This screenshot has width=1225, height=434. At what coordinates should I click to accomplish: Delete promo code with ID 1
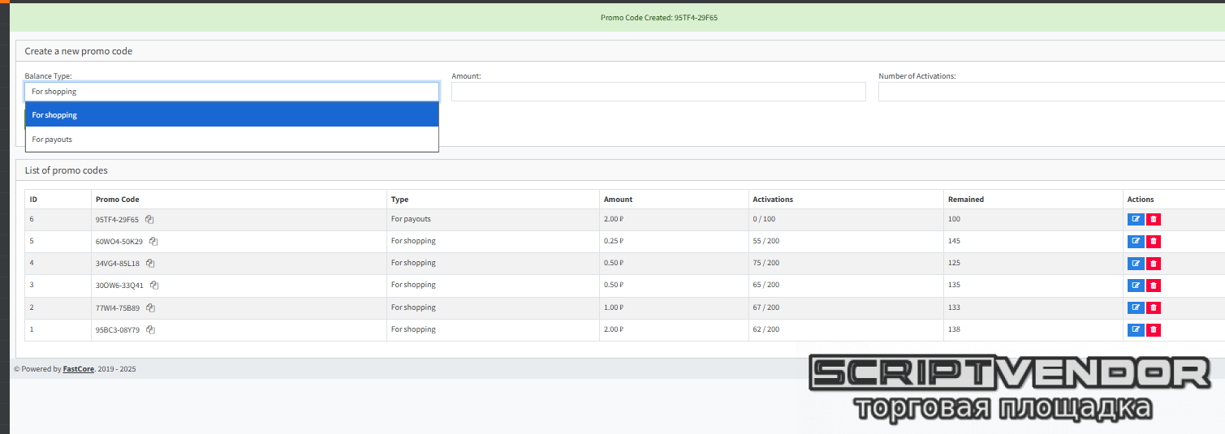pos(1153,330)
